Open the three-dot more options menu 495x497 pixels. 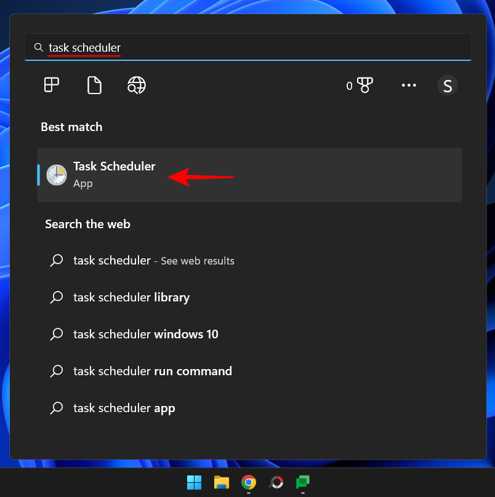409,85
